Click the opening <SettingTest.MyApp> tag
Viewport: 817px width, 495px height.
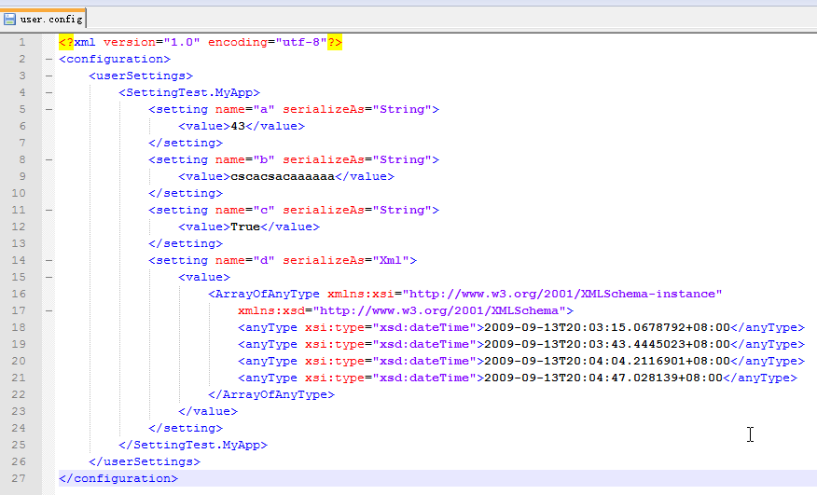(189, 92)
